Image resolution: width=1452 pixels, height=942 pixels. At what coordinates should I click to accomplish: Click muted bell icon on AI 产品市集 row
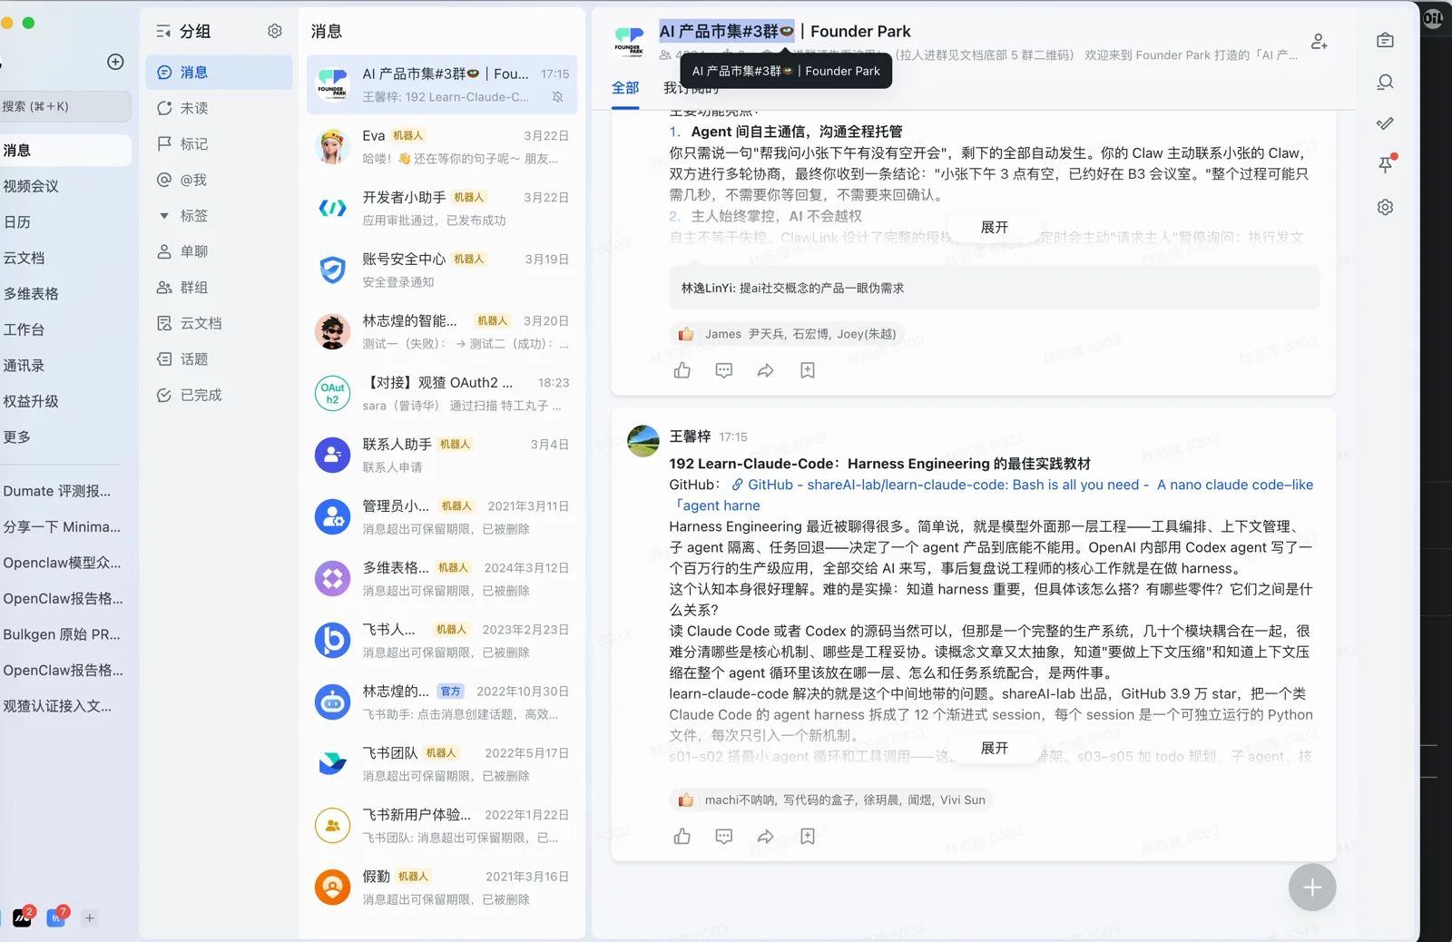[557, 97]
